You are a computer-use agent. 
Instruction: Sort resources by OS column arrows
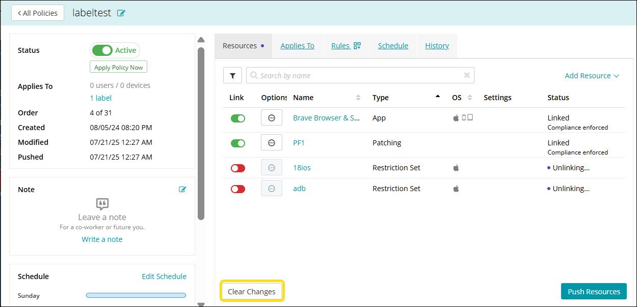tap(470, 98)
